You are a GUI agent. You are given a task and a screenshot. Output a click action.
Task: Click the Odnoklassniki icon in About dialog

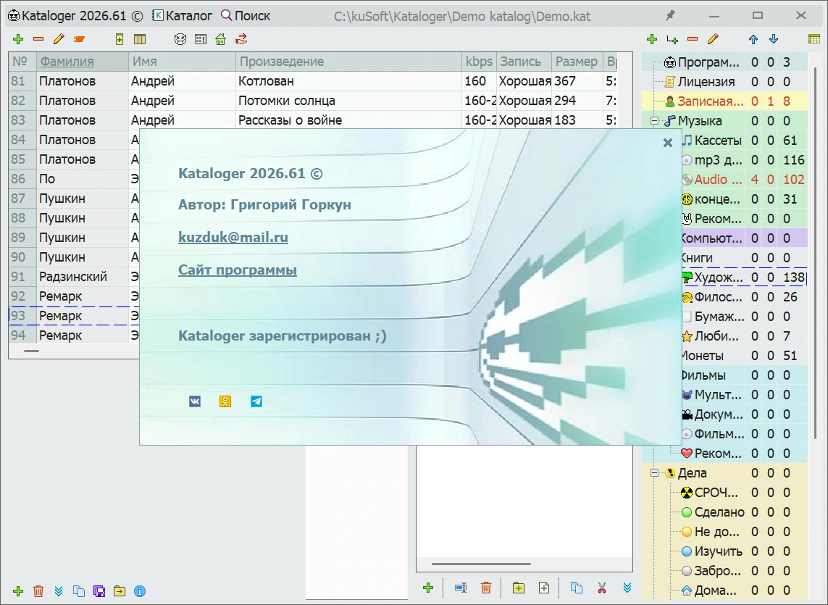pyautogui.click(x=225, y=401)
